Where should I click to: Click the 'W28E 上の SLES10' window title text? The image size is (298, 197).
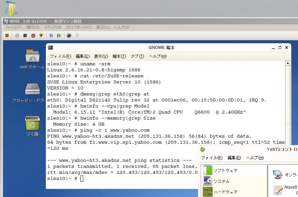pyautogui.click(x=28, y=21)
